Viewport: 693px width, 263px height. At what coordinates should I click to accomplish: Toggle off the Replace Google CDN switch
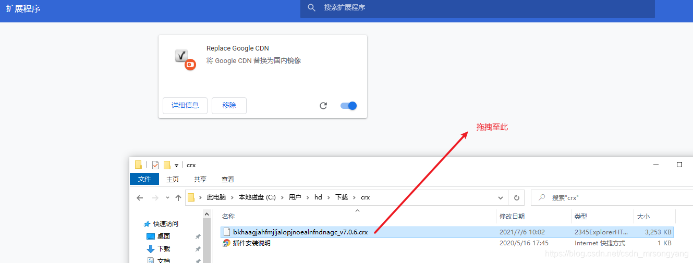348,106
